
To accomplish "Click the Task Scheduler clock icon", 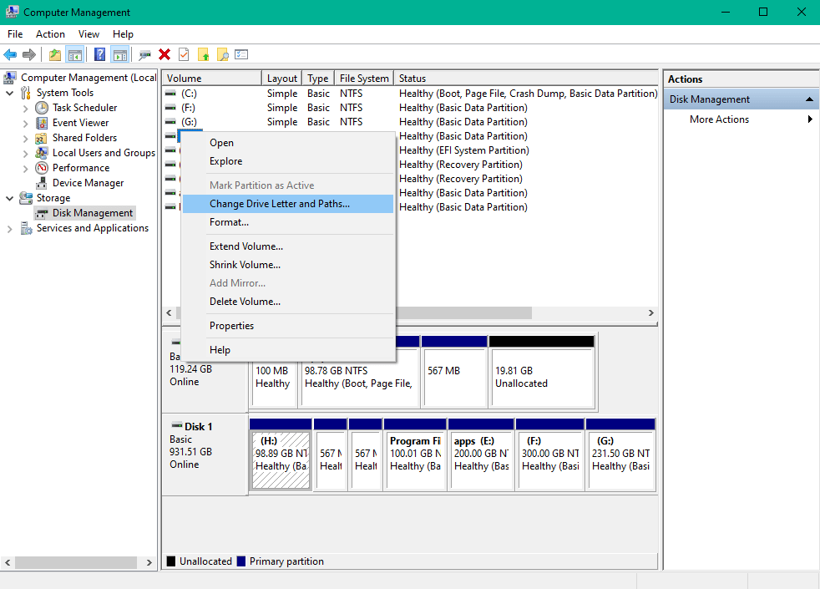I will pyautogui.click(x=42, y=108).
